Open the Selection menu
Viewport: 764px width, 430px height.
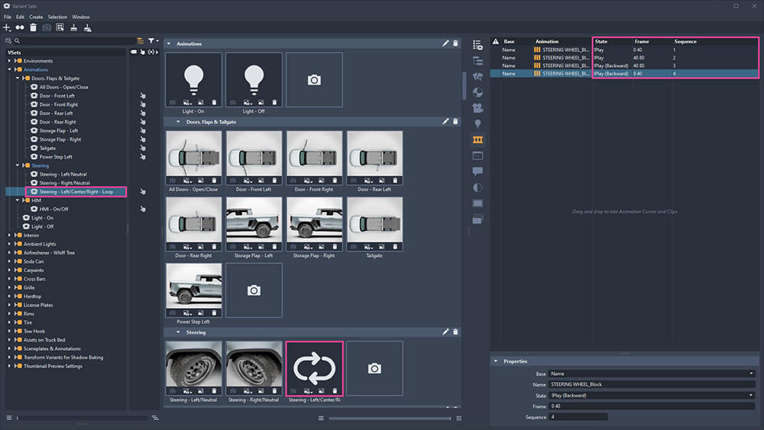(57, 17)
